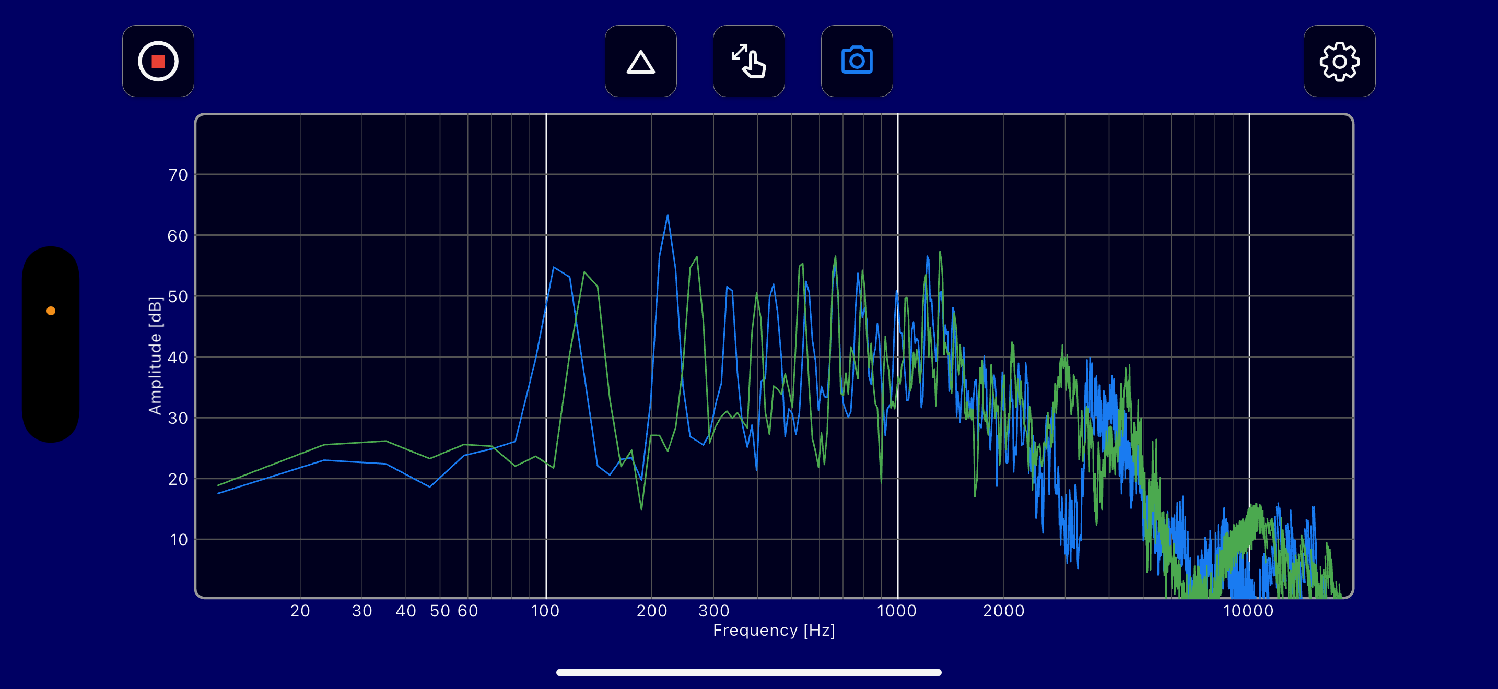This screenshot has width=1498, height=689.
Task: Enable the pinch-zoom gesture icon
Action: point(748,61)
